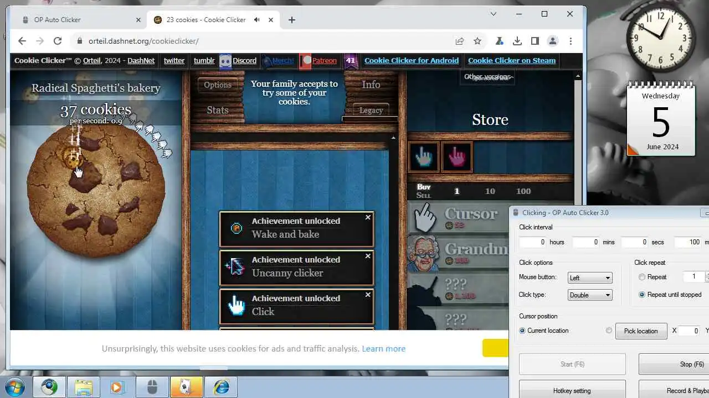This screenshot has width=709, height=398.
Task: Open Windows Start menu orb
Action: pyautogui.click(x=16, y=386)
